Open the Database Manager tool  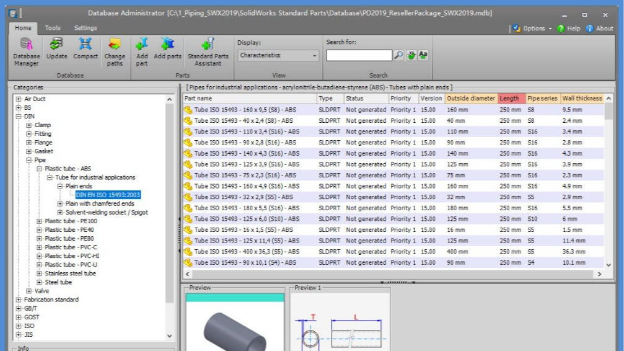[x=26, y=52]
